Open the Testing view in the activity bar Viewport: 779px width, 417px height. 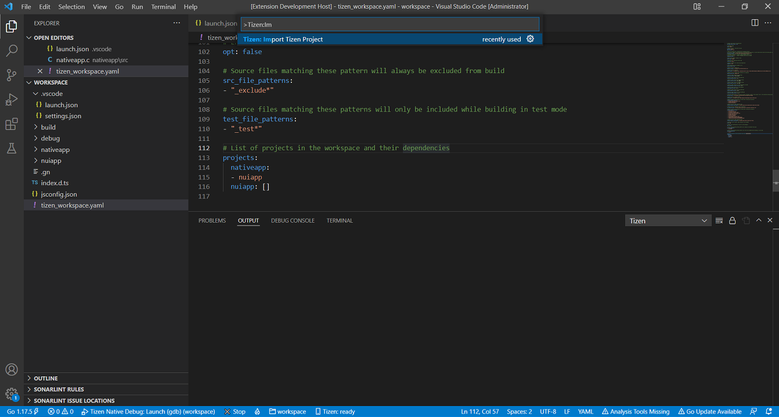point(12,148)
